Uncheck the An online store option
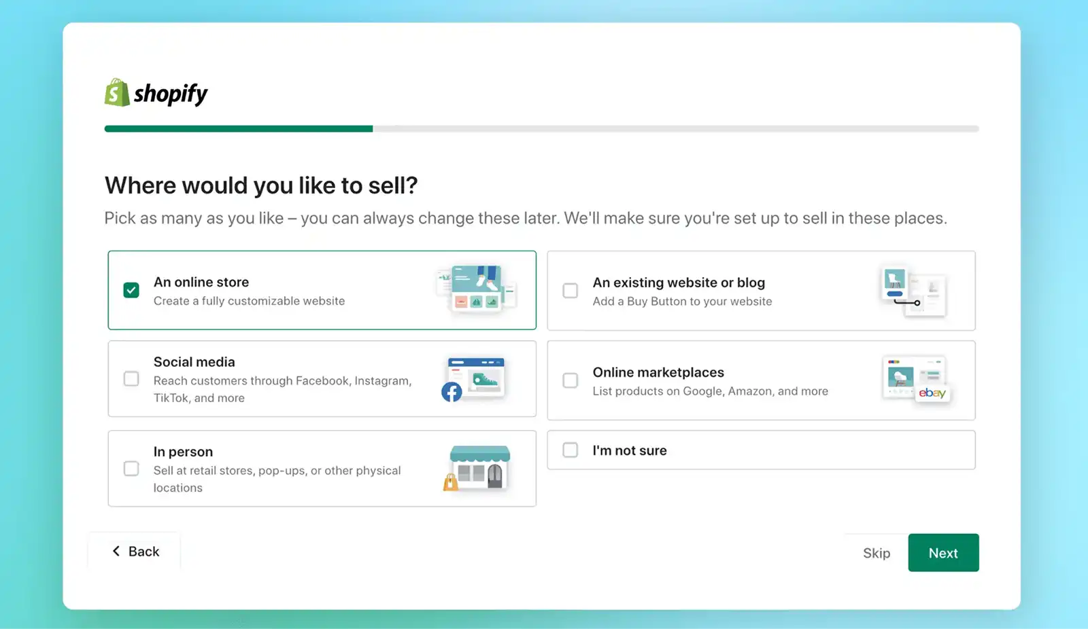1088x629 pixels. tap(131, 290)
